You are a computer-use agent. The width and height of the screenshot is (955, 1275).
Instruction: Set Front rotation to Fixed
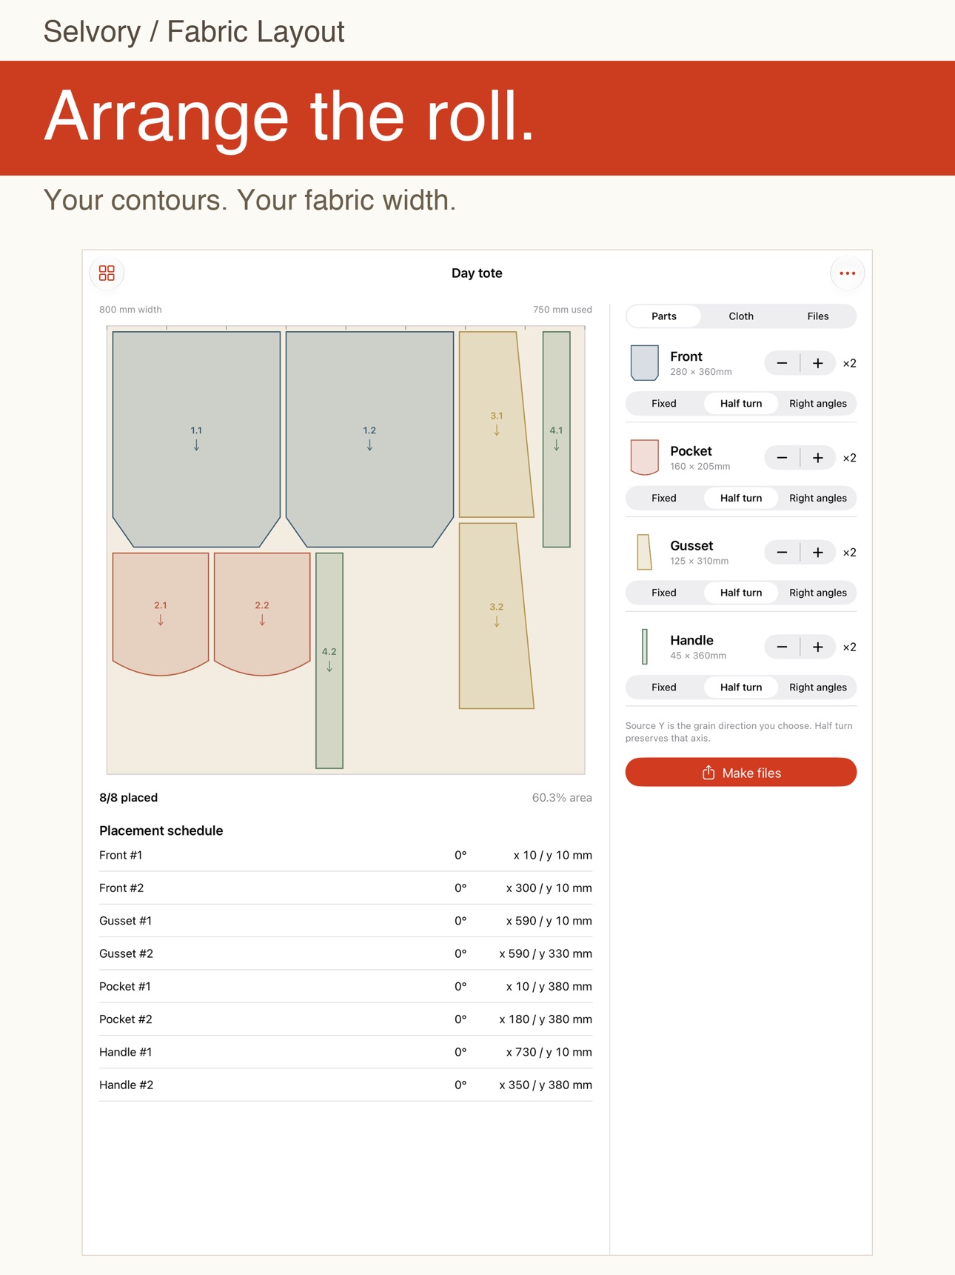coord(664,404)
